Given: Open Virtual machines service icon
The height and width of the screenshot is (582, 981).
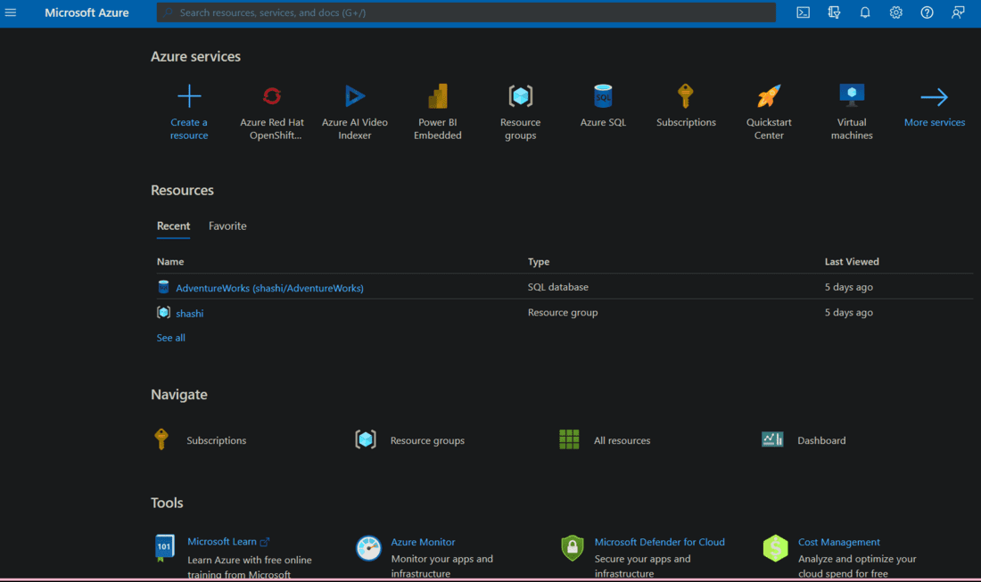Looking at the screenshot, I should pyautogui.click(x=852, y=96).
